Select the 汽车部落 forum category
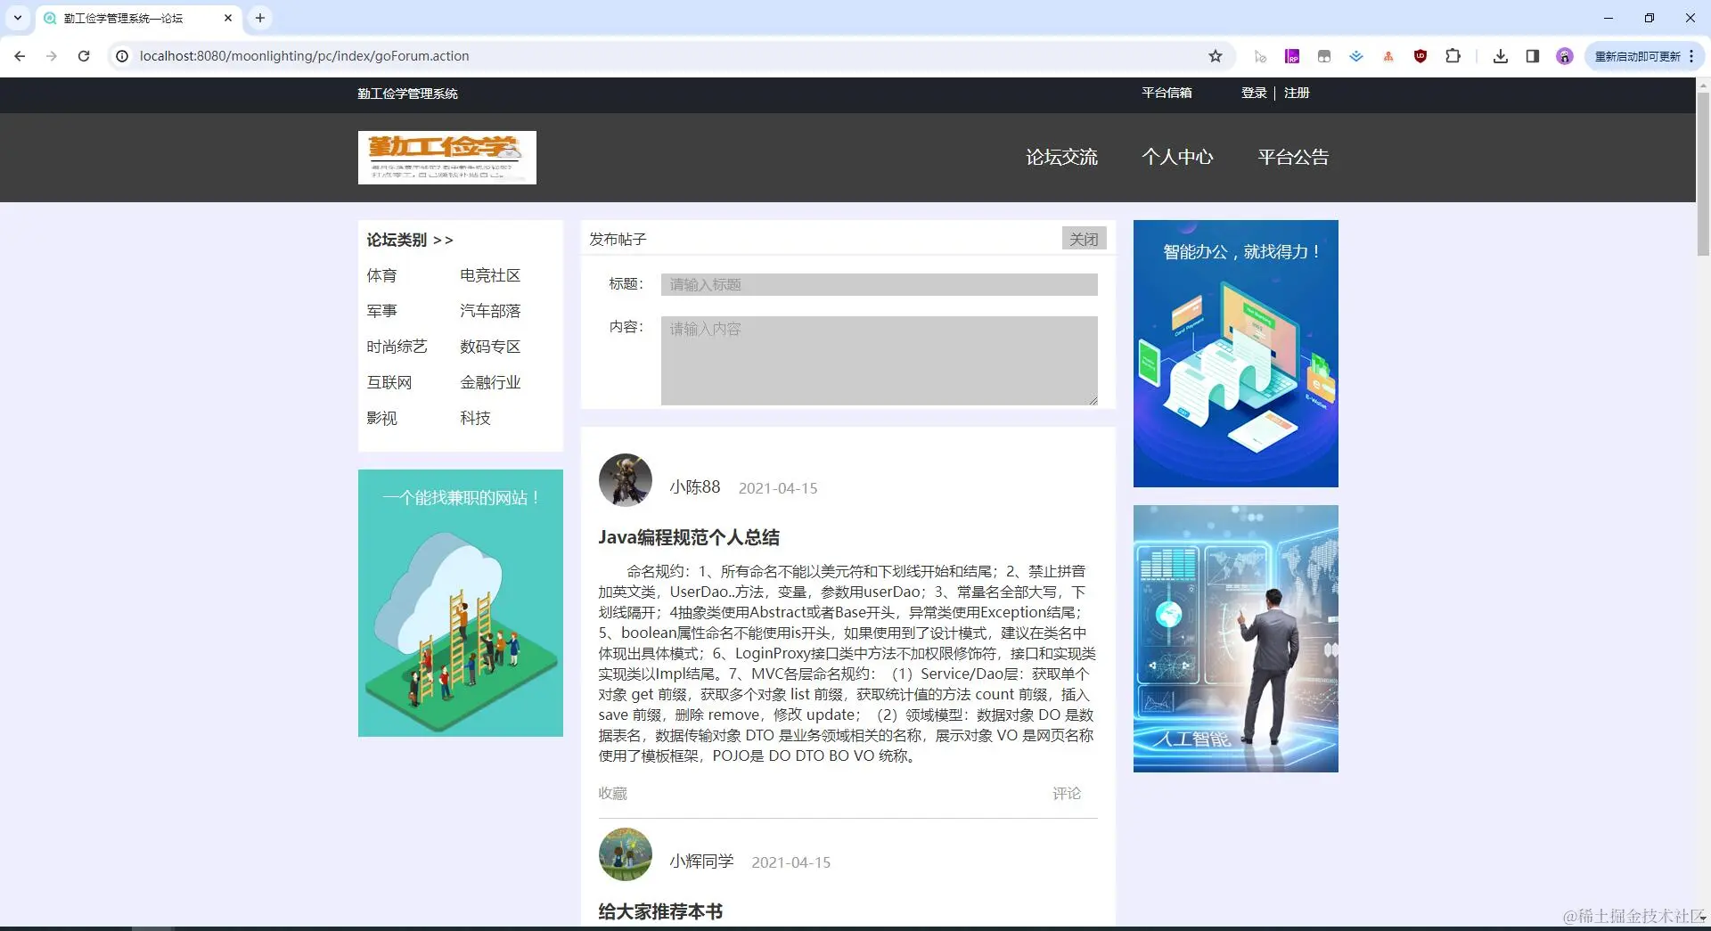Viewport: 1711px width, 931px height. (490, 311)
